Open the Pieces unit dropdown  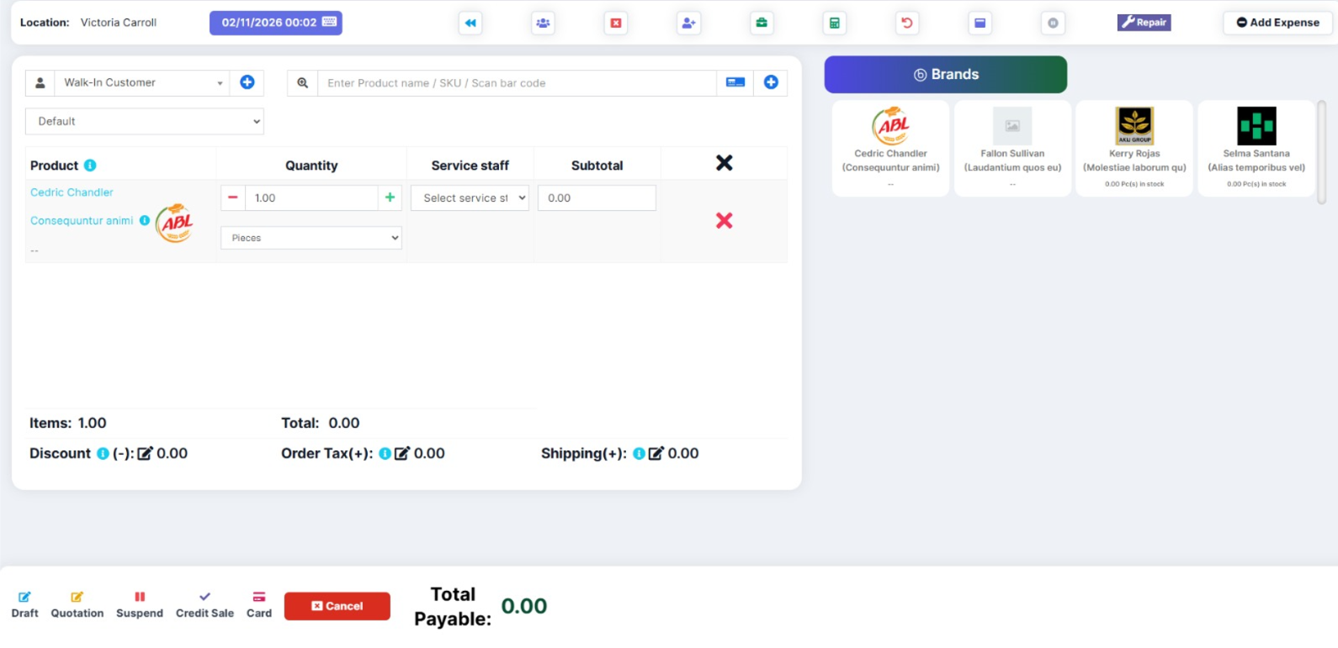click(311, 238)
